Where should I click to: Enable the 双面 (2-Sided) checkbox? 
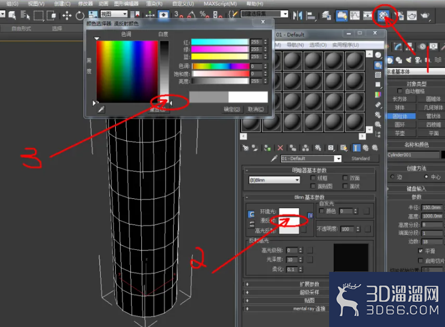[x=345, y=178]
